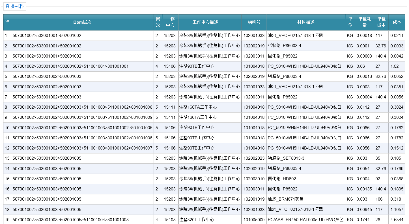Click the 工作中心描述 column header

(x=210, y=22)
